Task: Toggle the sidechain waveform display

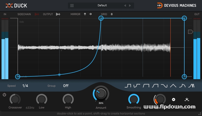Action: tap(37, 14)
